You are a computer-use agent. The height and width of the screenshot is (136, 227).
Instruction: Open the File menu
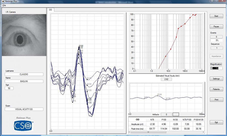4,5
